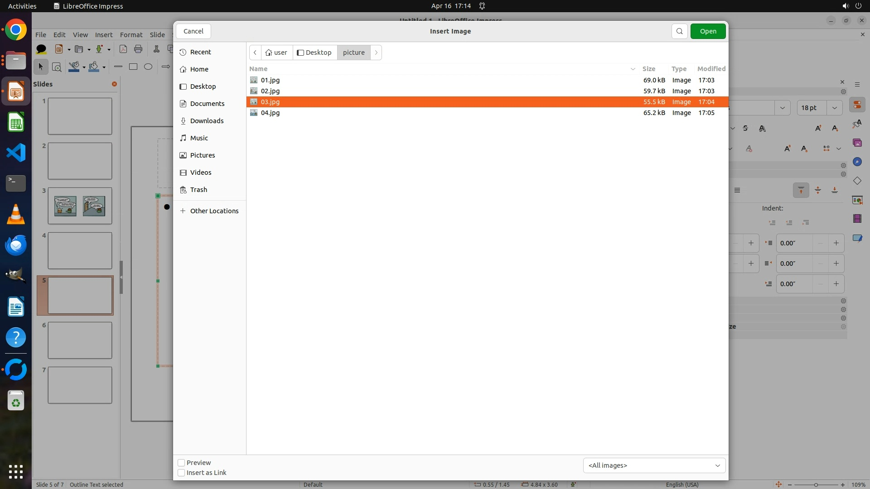Enable the Preview checkbox
Image resolution: width=870 pixels, height=489 pixels.
click(x=181, y=463)
